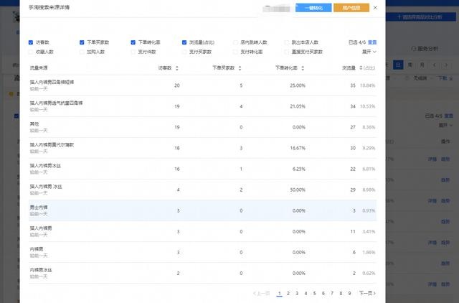459x303 pixels.
Task: Click the orange 用户信息 button
Action: click(x=351, y=8)
